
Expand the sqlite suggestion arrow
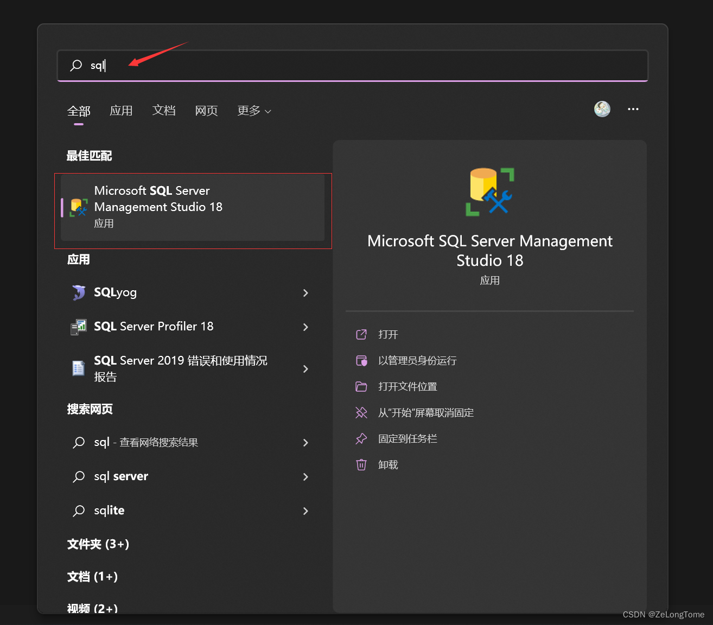[x=305, y=511]
